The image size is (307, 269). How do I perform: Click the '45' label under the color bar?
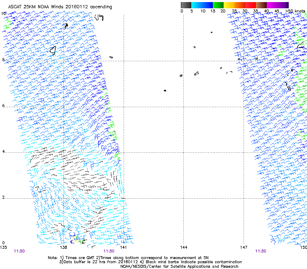click(x=277, y=11)
